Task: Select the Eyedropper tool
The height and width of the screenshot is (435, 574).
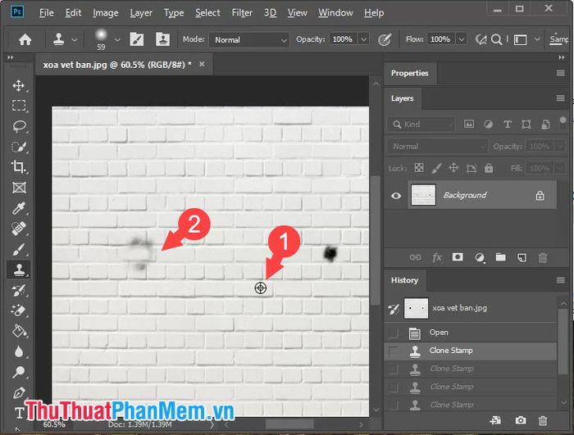Action: click(x=19, y=208)
